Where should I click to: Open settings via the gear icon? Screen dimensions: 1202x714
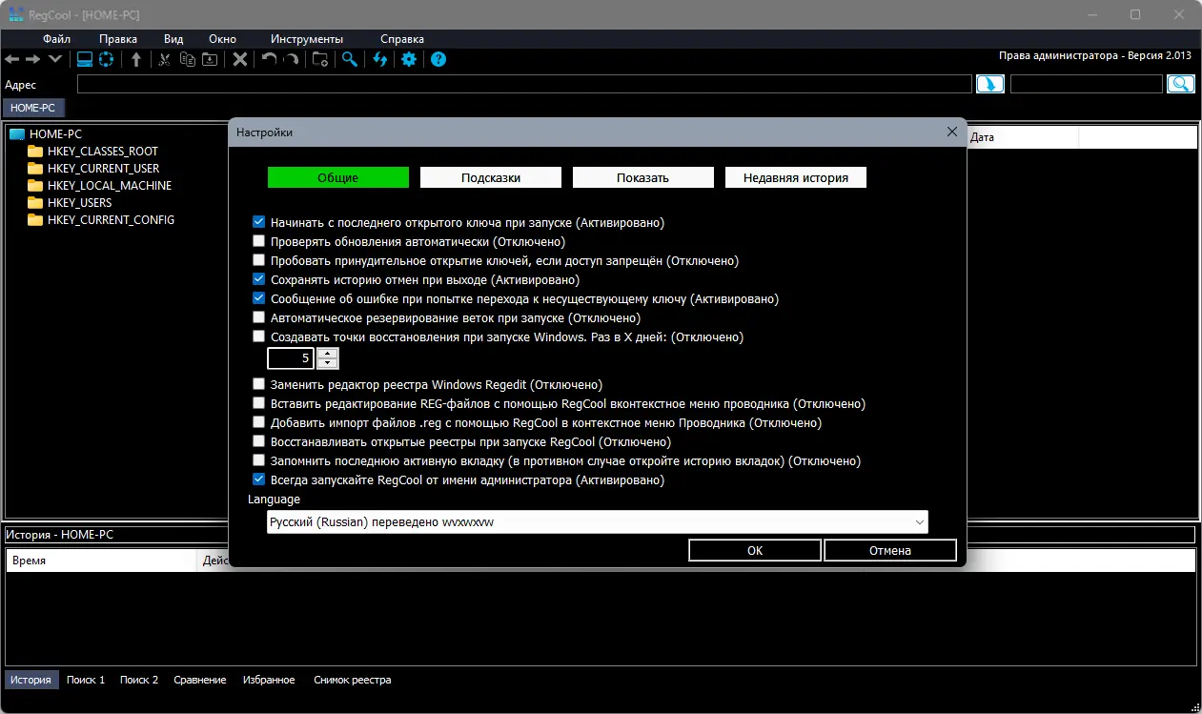409,59
